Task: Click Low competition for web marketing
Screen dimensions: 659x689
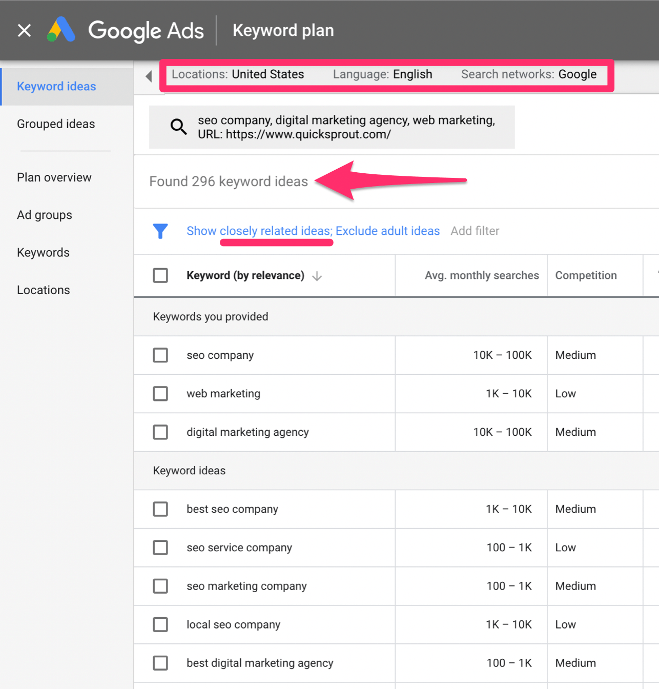Action: 565,394
